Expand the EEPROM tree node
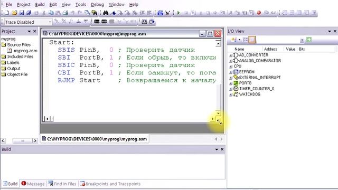 [231, 72]
